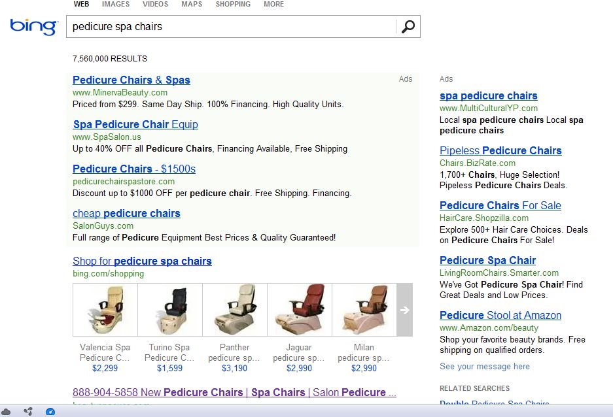The image size is (613, 417).
Task: Switch to the Maps search tab
Action: pos(192,4)
